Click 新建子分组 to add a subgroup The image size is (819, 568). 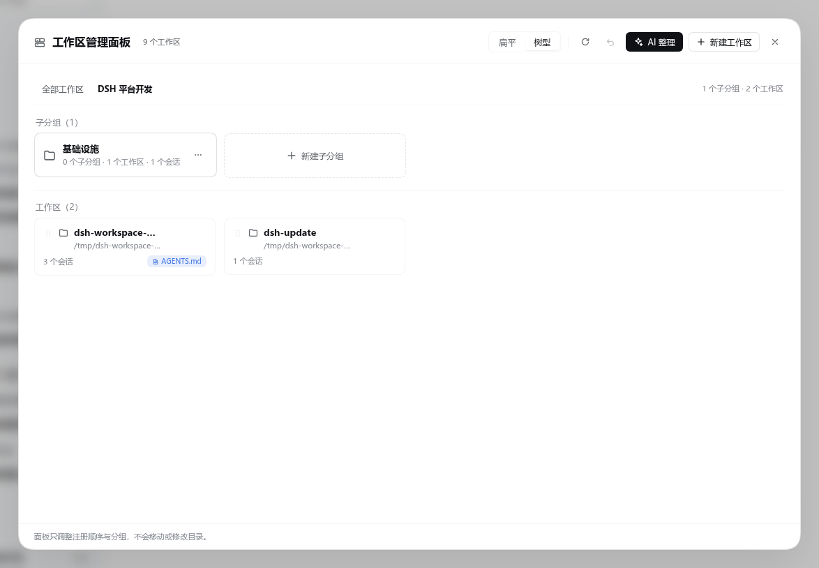(315, 156)
